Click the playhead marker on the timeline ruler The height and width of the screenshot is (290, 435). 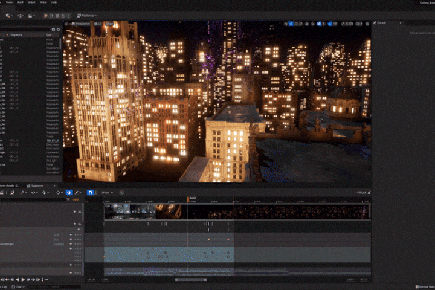pyautogui.click(x=188, y=199)
